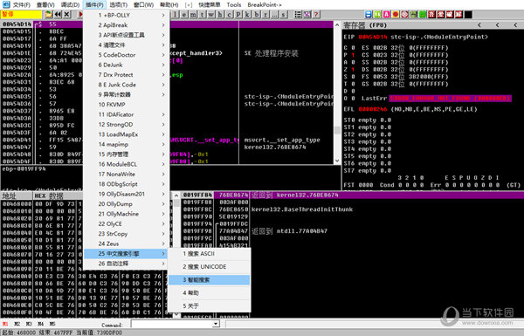Open the windows list via the 'w' button
This screenshot has width=524, height=336.
[x=211, y=14]
